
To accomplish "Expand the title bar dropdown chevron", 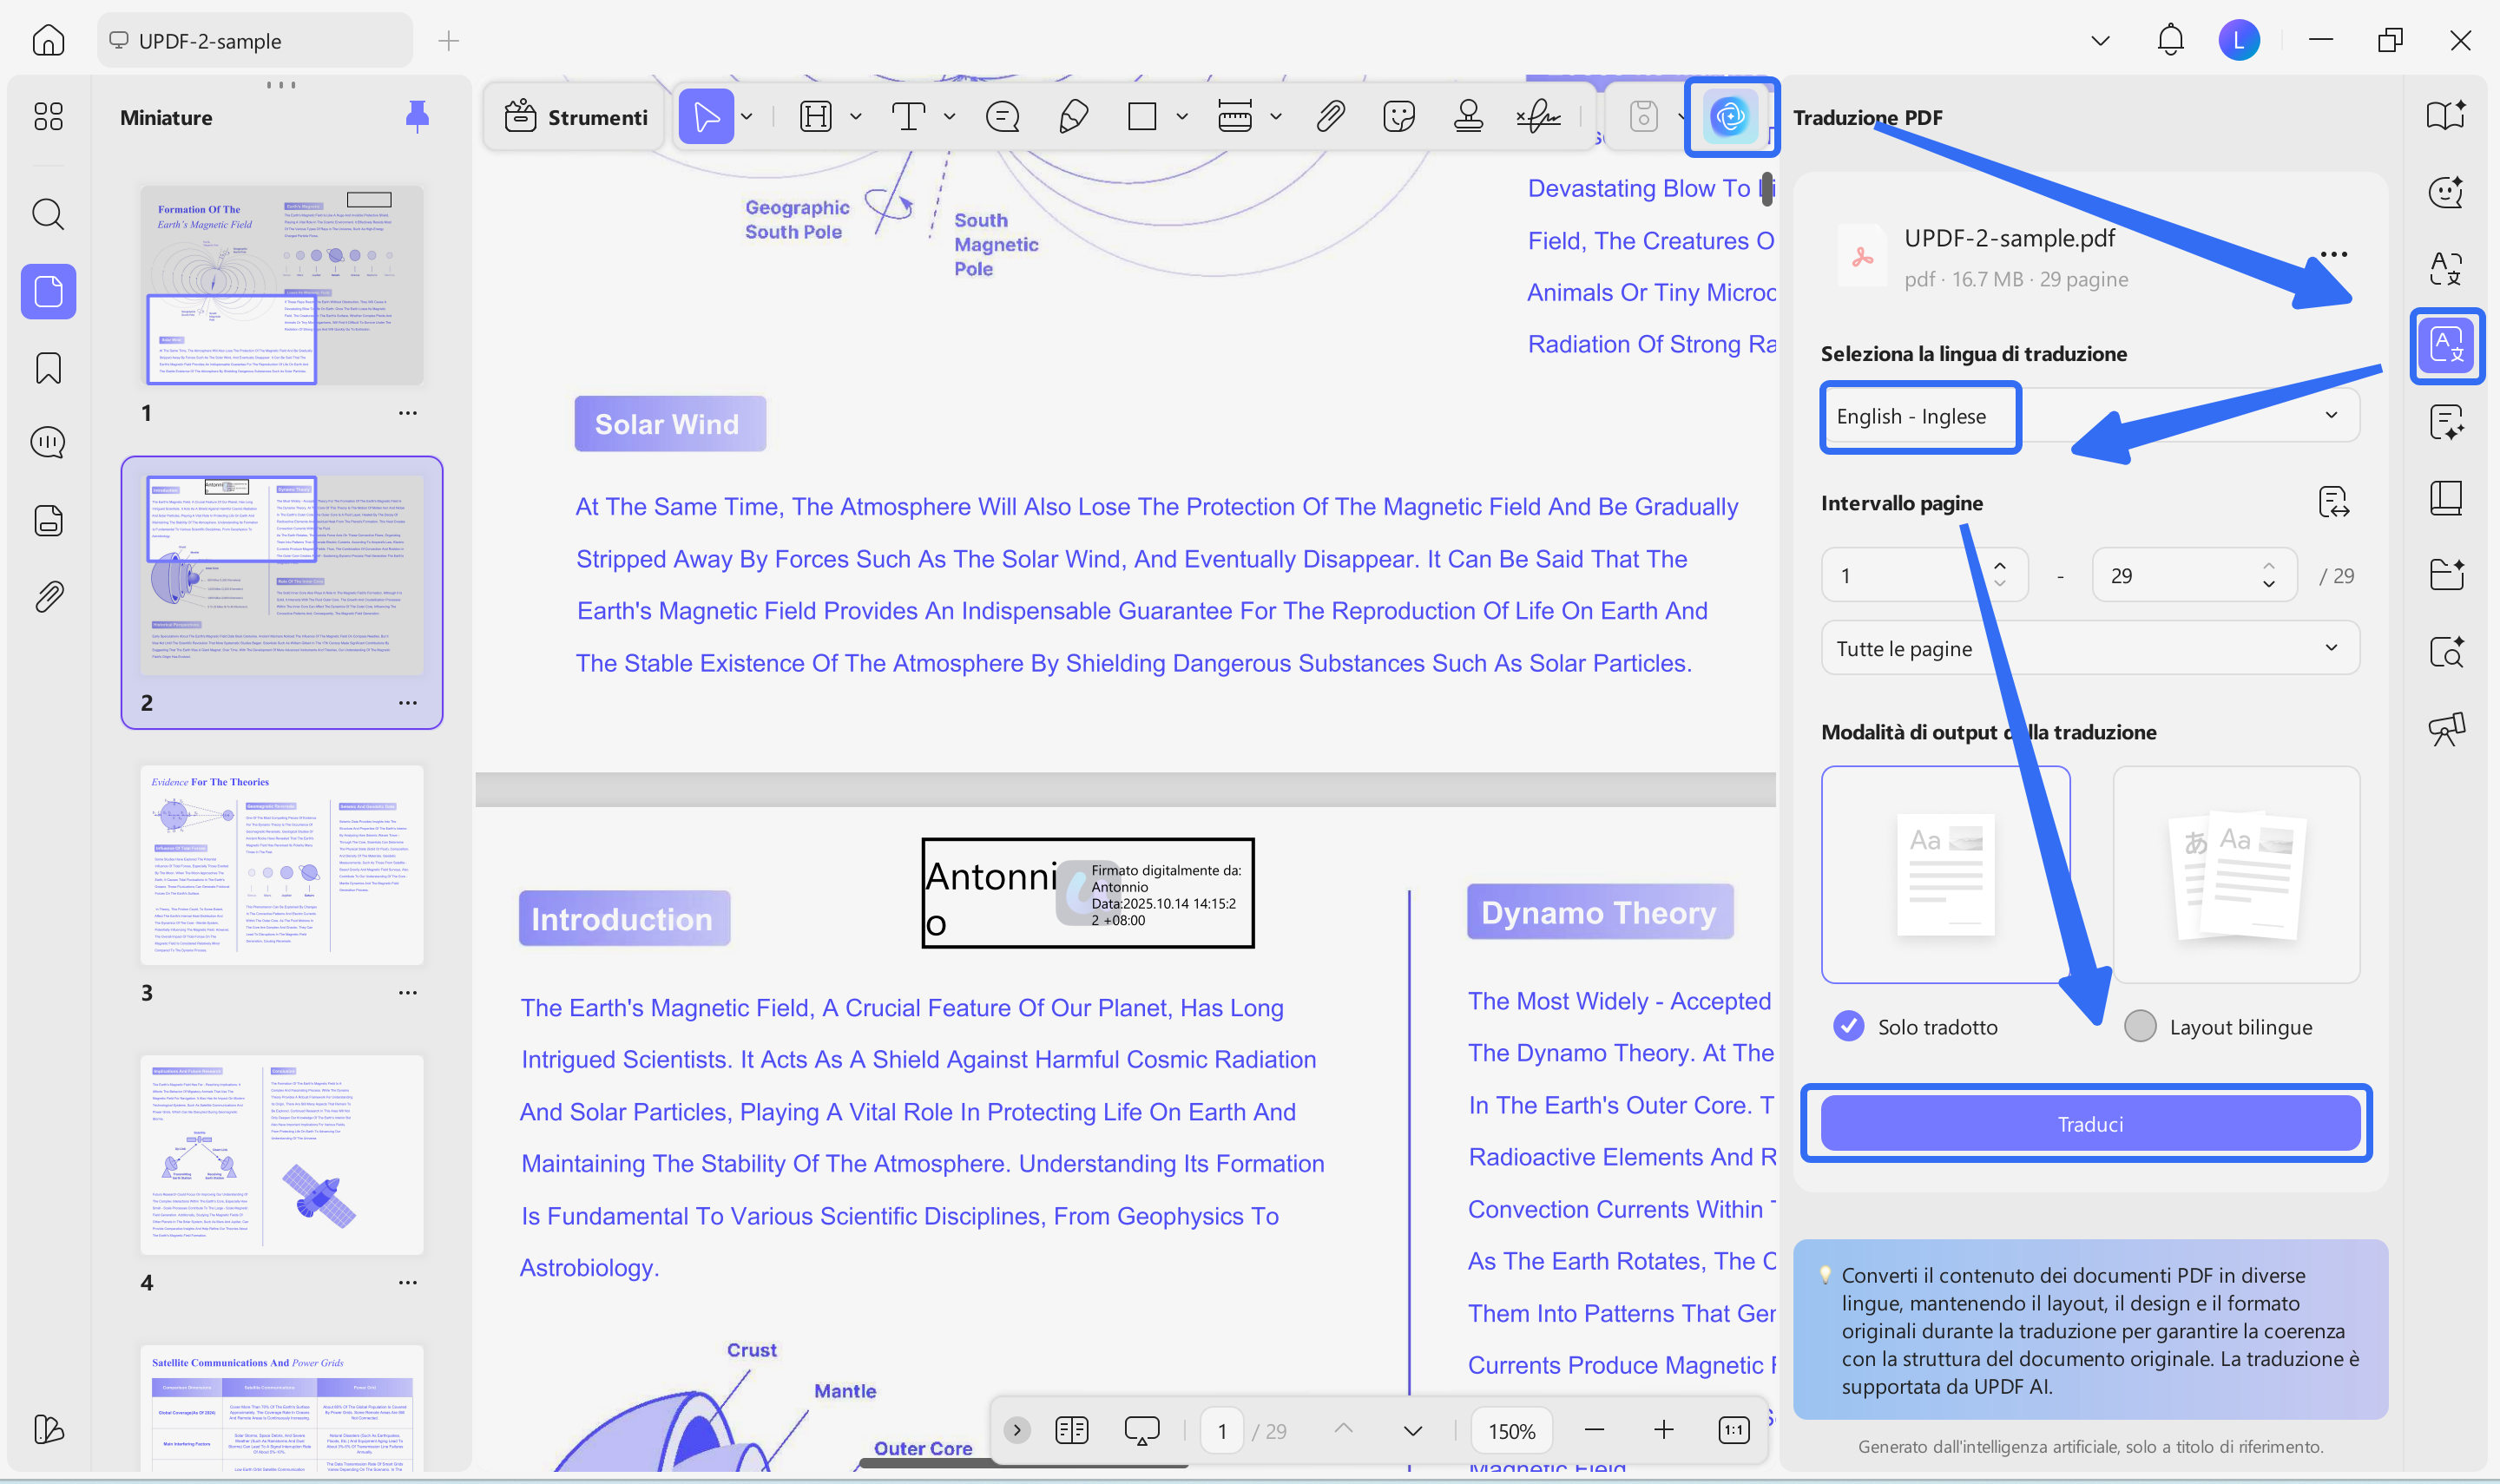I will [2100, 41].
